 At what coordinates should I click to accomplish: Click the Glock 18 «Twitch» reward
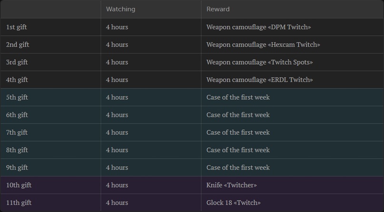click(x=233, y=203)
